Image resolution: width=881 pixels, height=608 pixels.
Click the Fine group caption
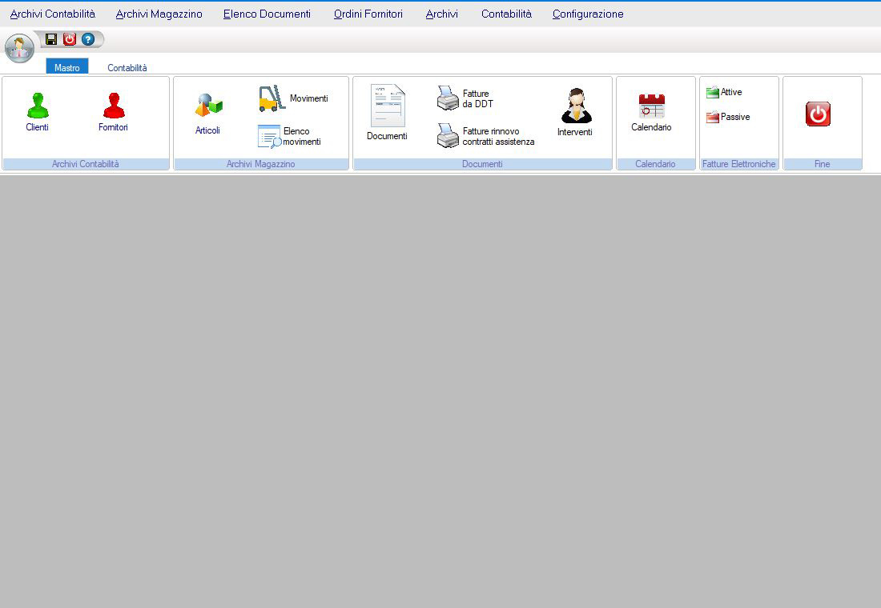(822, 164)
